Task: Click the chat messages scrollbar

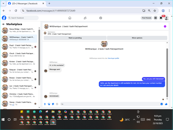Action: [167, 73]
